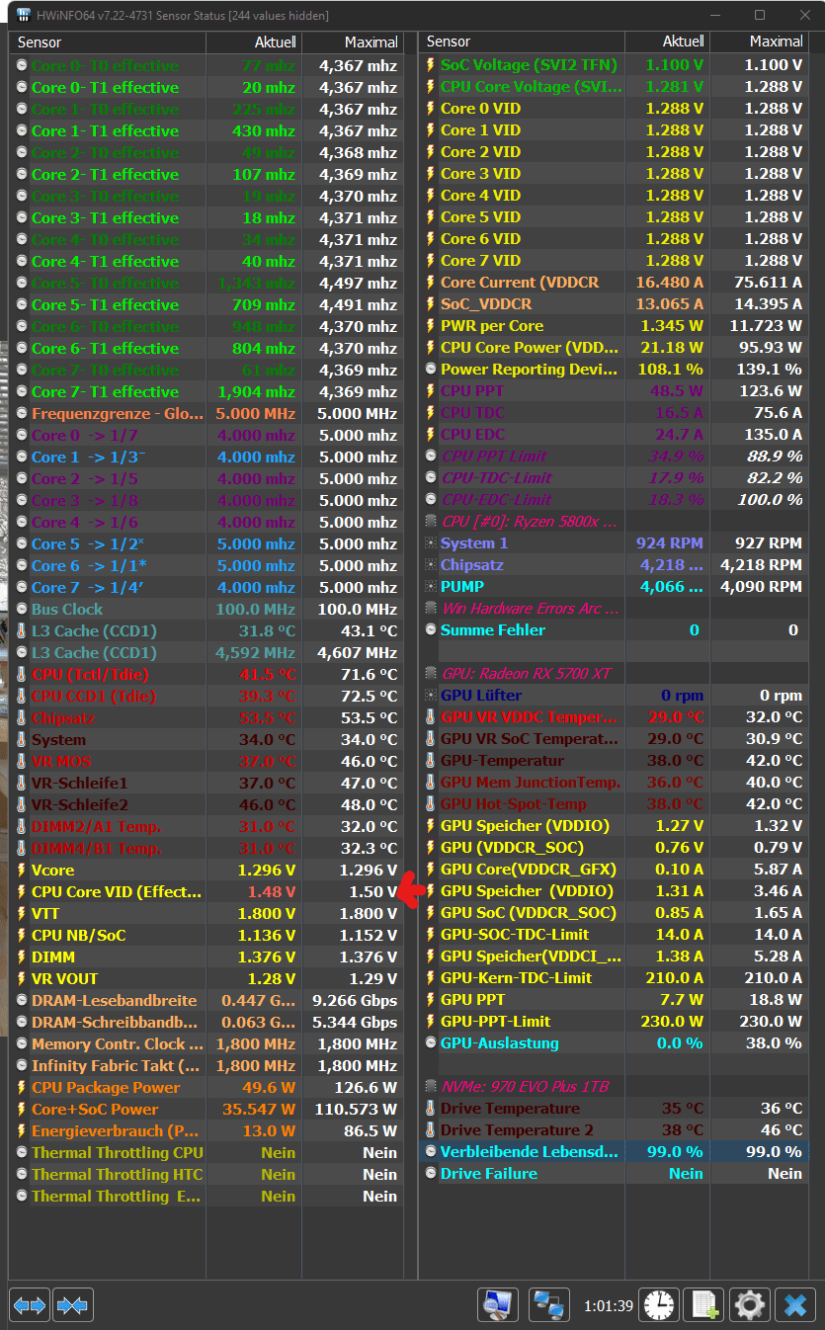Click the left panel's Aktuell column header
Viewport: 825px width, 1330px height.
254,42
